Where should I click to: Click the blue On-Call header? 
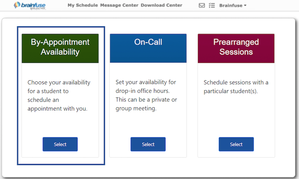(148, 48)
